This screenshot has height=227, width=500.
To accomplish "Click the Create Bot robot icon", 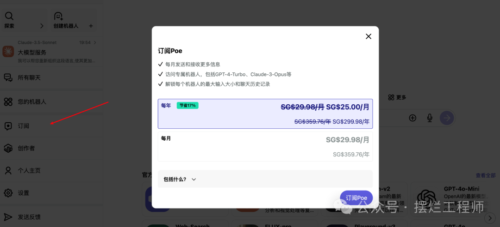I will point(58,16).
